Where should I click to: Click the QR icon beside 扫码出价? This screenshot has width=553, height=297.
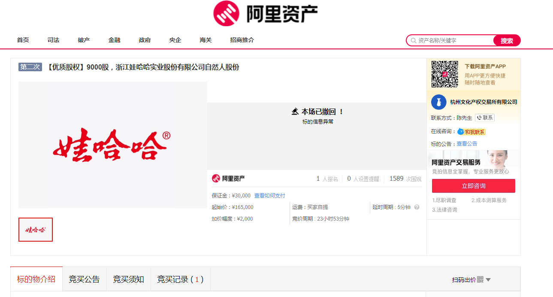click(x=480, y=279)
